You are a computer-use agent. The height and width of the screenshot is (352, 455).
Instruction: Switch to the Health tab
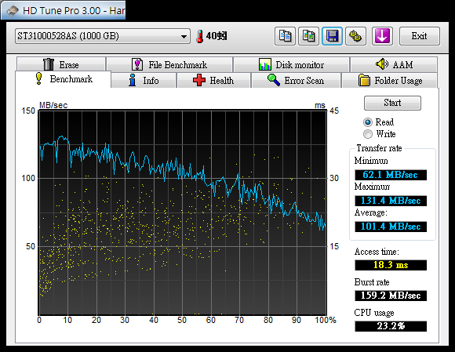tap(213, 80)
